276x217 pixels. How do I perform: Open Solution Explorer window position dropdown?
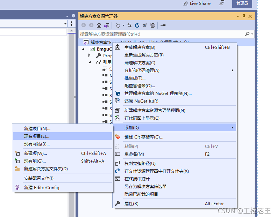(x=238, y=16)
